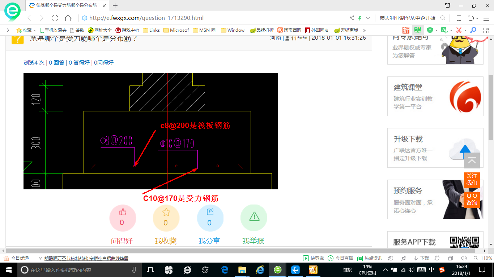
Task: Open dropdown beside the undo icon
Action: click(x=477, y=18)
